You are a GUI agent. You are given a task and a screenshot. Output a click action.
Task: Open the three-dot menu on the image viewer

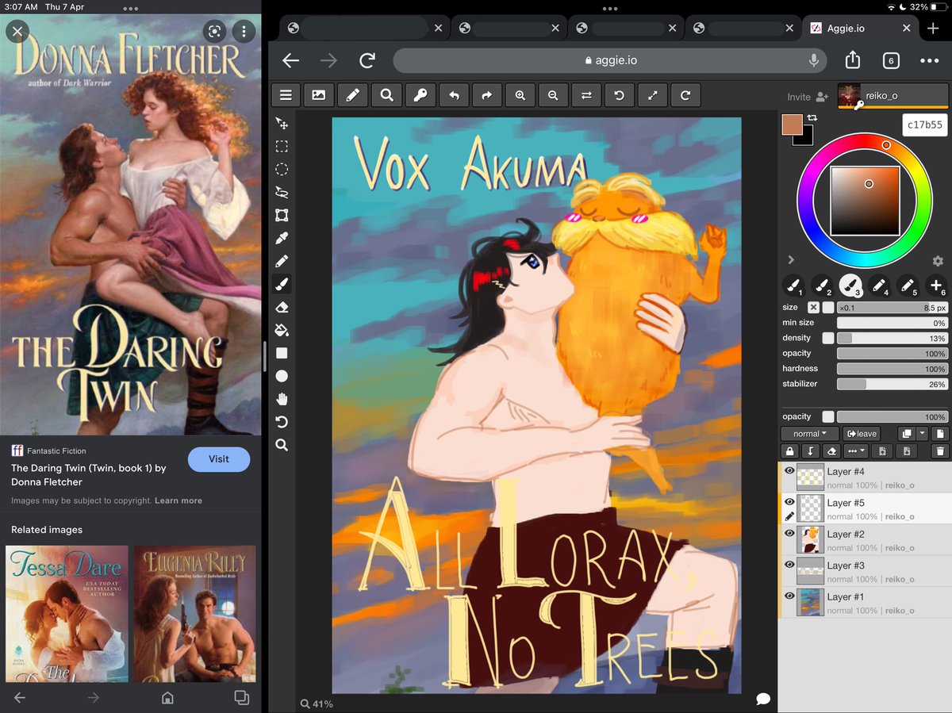pos(244,32)
